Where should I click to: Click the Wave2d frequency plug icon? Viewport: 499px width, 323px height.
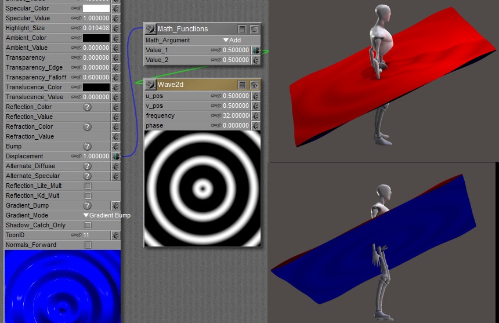click(256, 115)
